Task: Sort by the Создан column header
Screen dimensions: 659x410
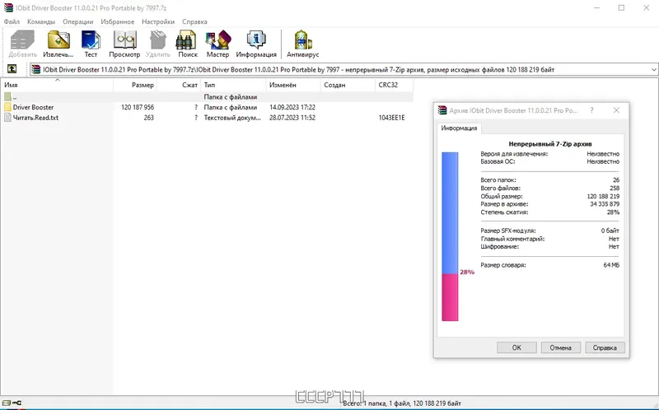Action: click(x=348, y=85)
